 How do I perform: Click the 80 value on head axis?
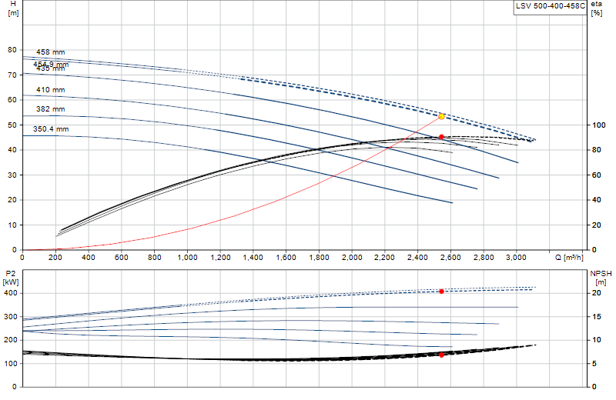[x=12, y=50]
